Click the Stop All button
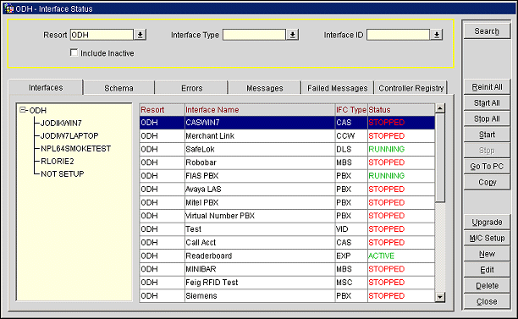 (x=487, y=118)
